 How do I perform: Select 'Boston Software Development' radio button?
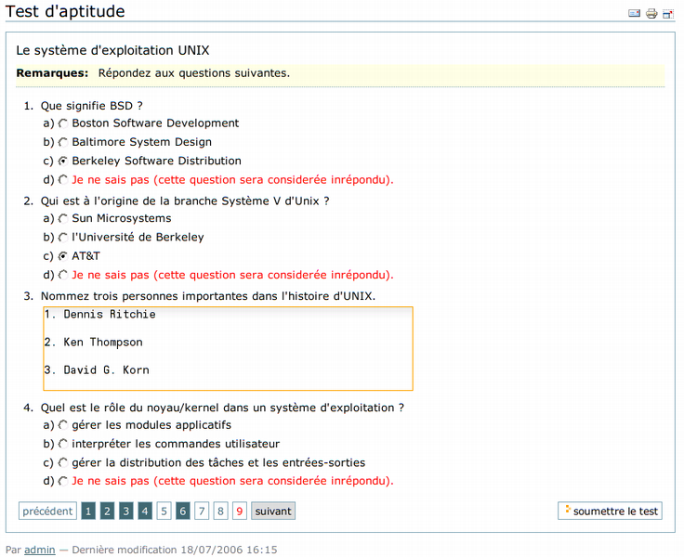point(63,123)
